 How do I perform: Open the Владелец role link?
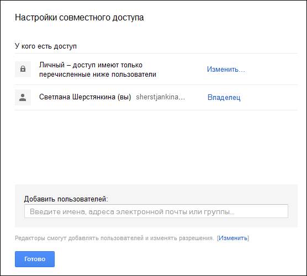click(x=224, y=97)
